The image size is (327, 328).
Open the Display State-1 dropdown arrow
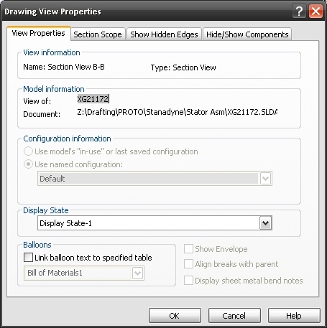[266, 223]
